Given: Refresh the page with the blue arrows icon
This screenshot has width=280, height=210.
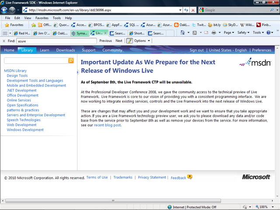Looking at the screenshot, I should tap(186, 10).
